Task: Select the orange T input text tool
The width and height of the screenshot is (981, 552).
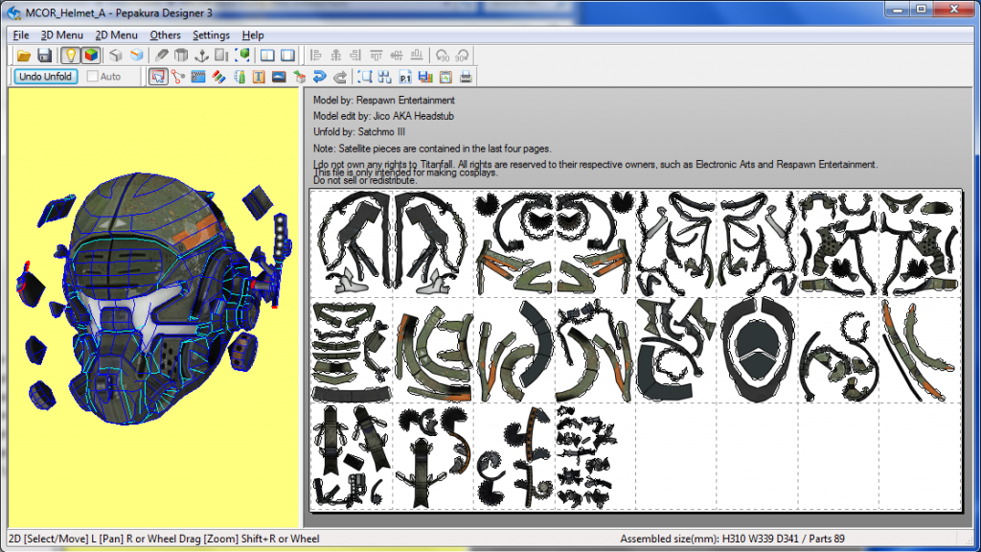Action: 259,77
